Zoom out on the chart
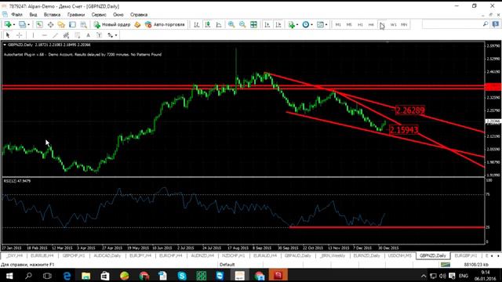 (242, 24)
